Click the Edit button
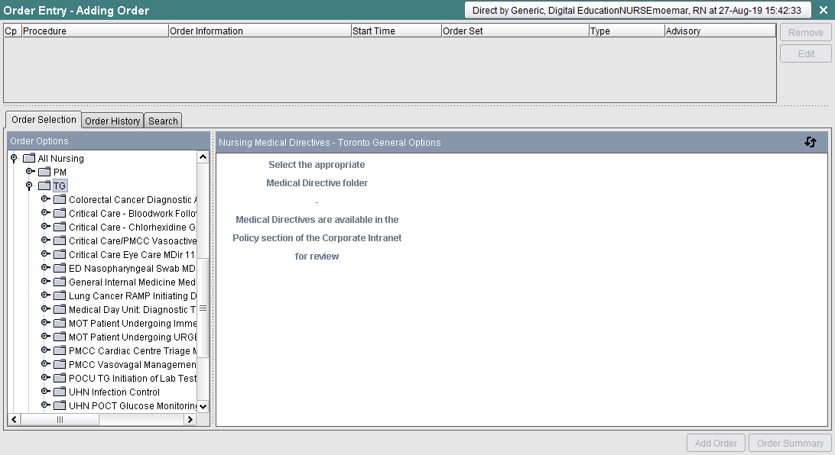The width and height of the screenshot is (835, 455). (806, 53)
